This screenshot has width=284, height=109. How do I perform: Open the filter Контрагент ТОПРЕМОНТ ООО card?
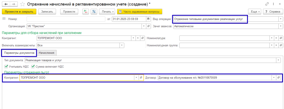tap(142, 38)
